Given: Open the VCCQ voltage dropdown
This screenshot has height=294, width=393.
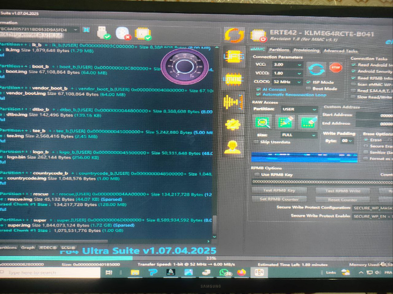Looking at the screenshot, I should click(288, 73).
